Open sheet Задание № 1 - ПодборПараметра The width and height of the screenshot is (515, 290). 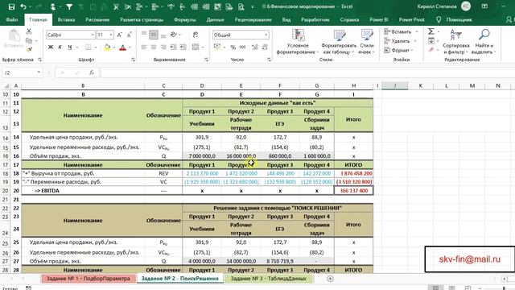88,279
